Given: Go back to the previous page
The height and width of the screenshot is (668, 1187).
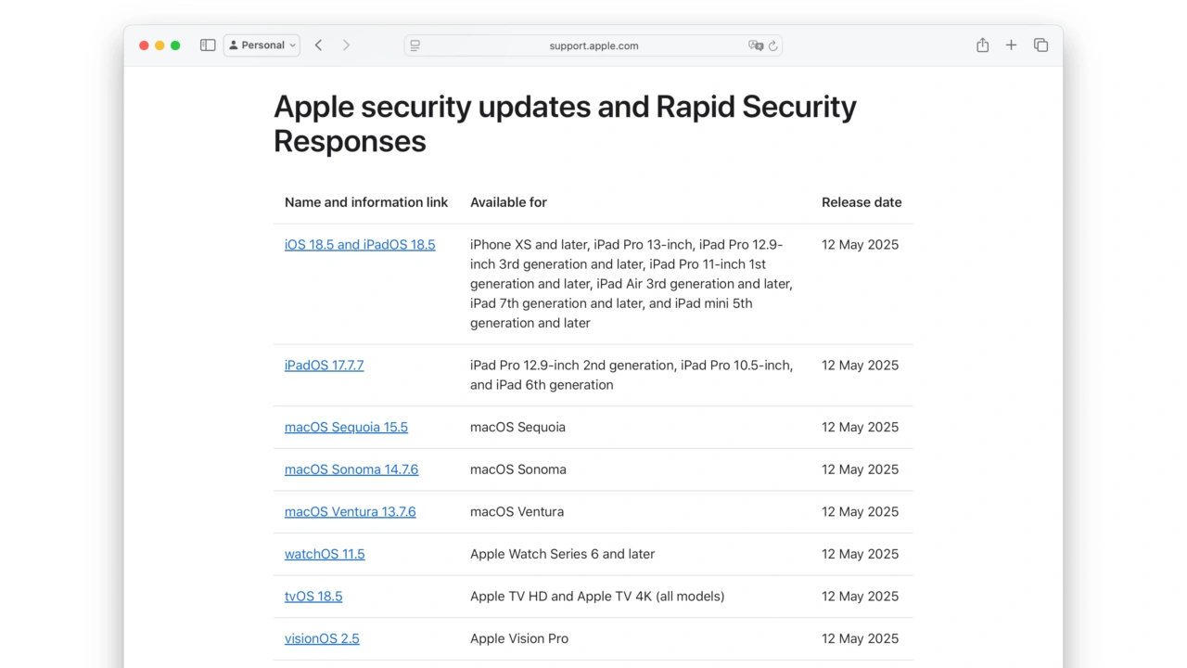Looking at the screenshot, I should (x=318, y=45).
